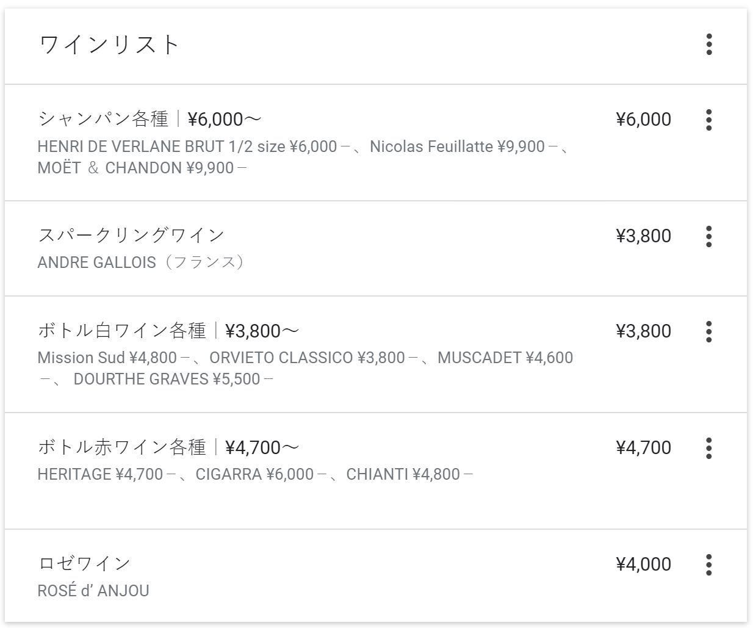Screen dimensions: 753x628
Task: Open three-dot menu for ロゼワイン item
Action: [708, 565]
